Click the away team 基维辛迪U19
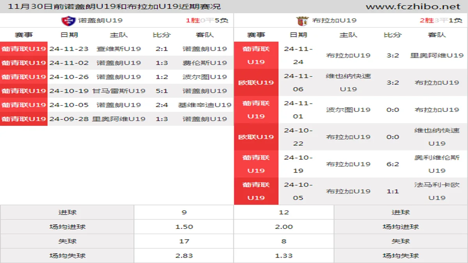 tap(205, 105)
